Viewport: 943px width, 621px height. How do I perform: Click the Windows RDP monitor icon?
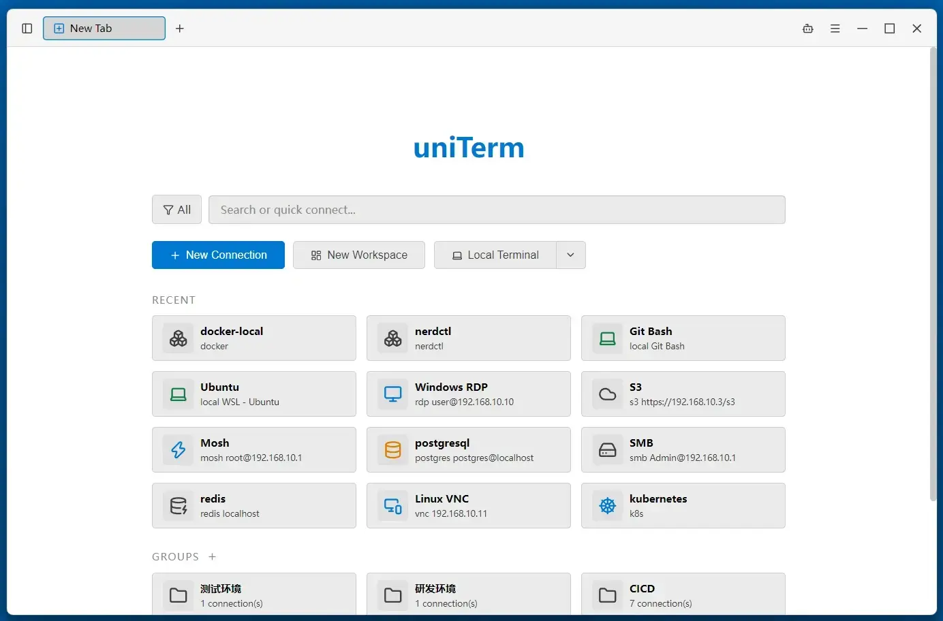pos(393,394)
